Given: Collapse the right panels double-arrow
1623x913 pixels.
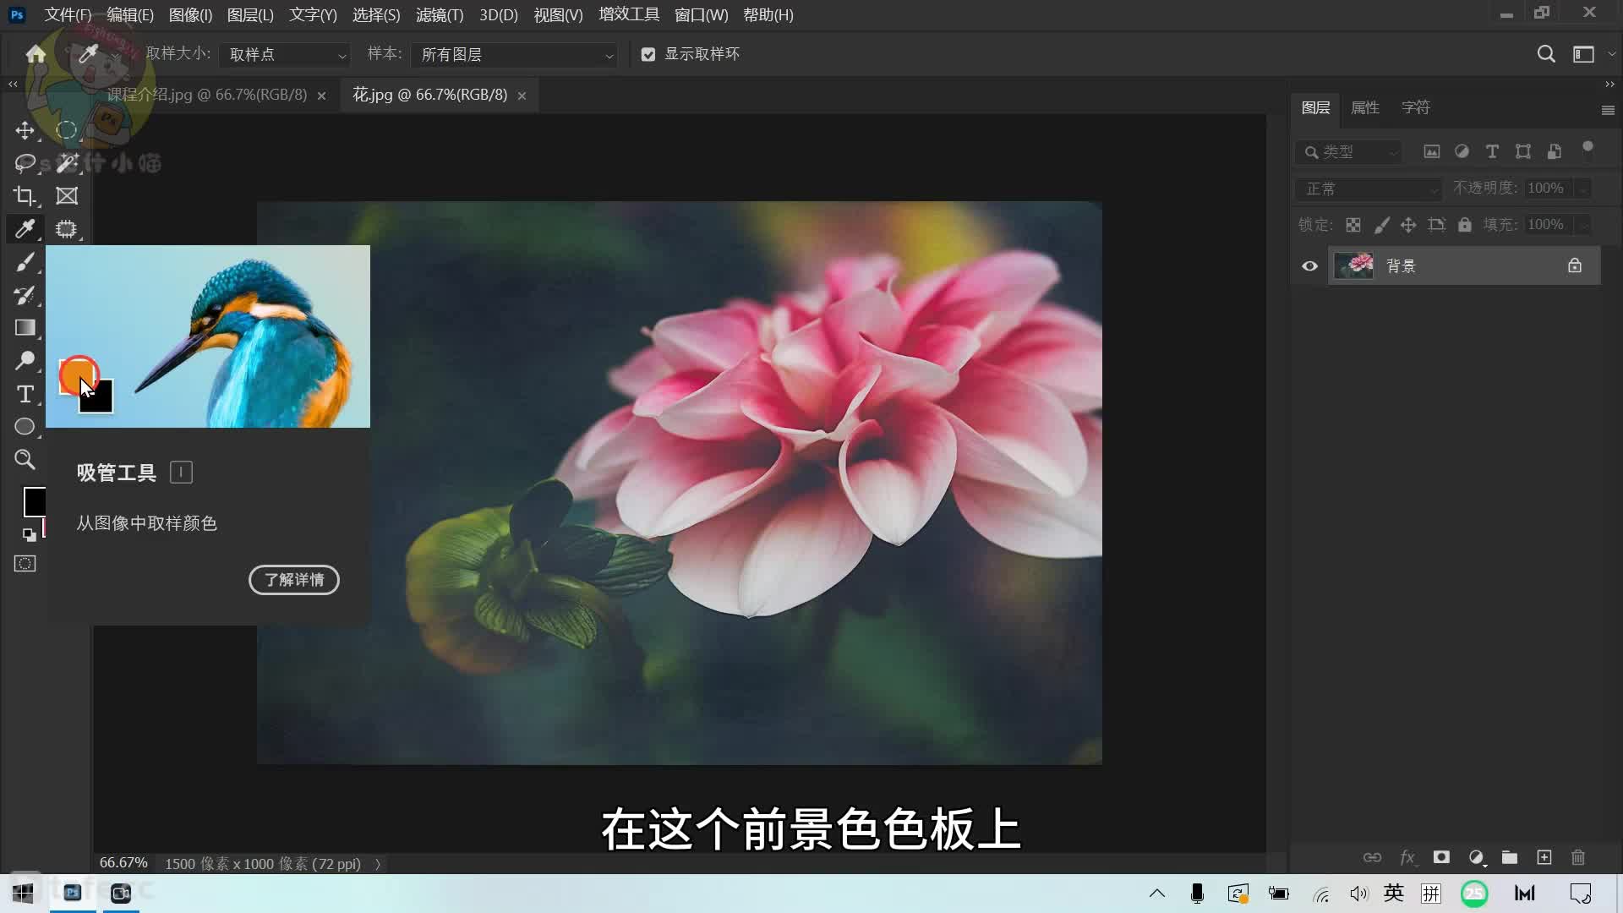Looking at the screenshot, I should click(1609, 84).
